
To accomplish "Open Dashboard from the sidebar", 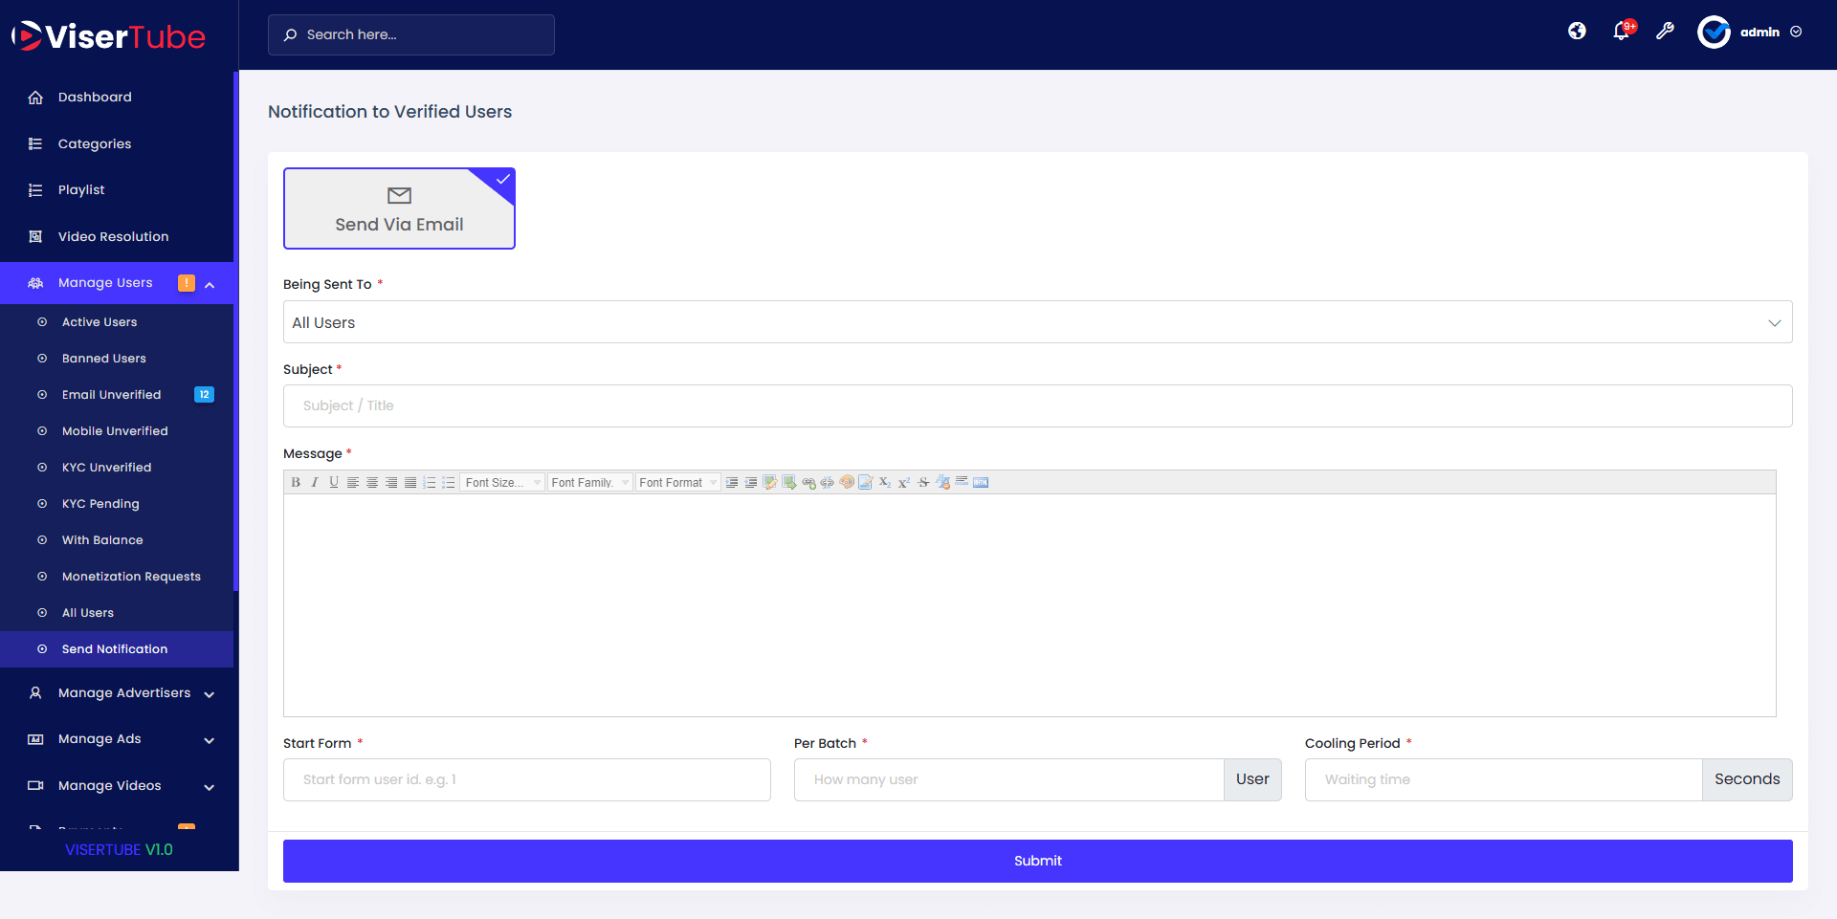I will pos(95,98).
